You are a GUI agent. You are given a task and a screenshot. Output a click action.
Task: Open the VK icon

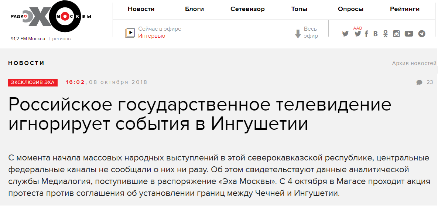376,34
